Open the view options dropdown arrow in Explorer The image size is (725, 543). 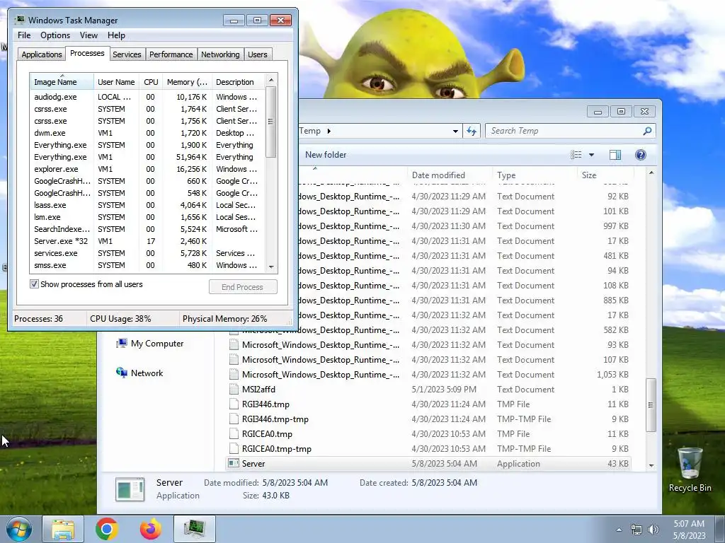[591, 155]
